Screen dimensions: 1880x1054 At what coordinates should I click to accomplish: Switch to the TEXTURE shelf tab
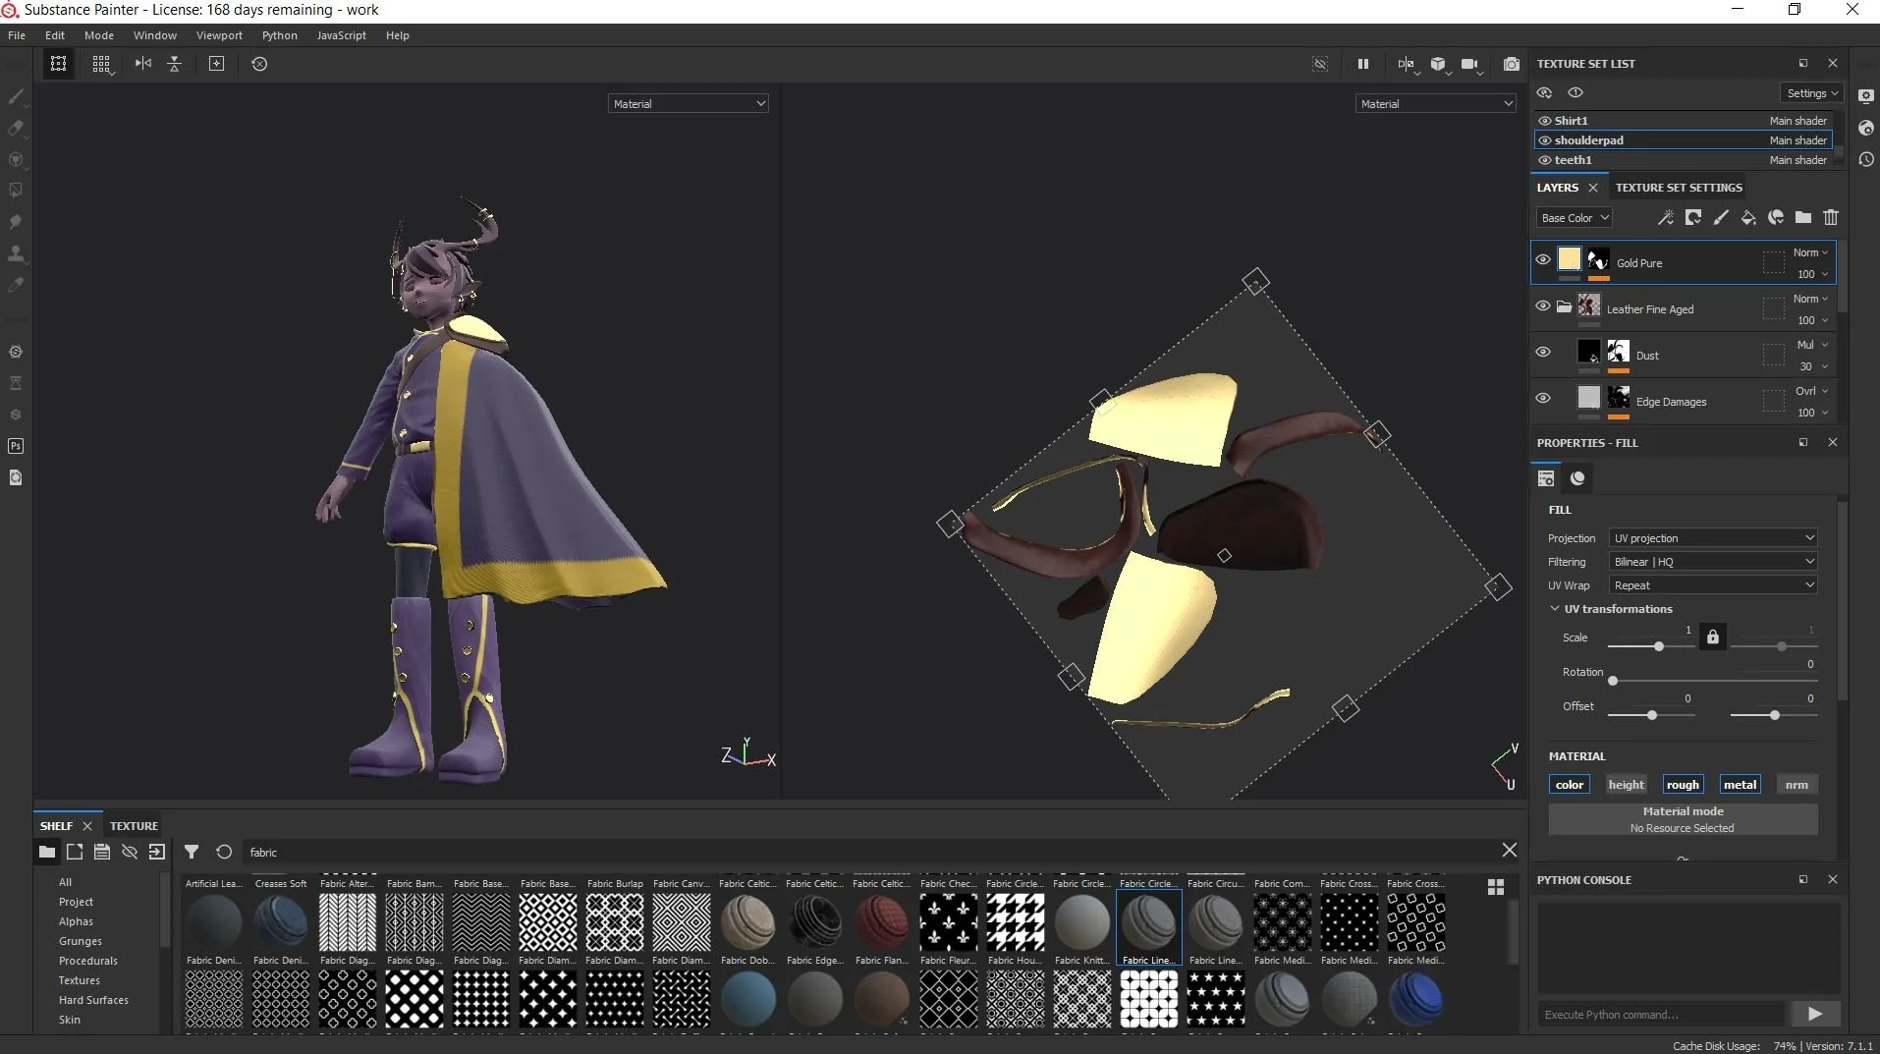click(x=134, y=826)
